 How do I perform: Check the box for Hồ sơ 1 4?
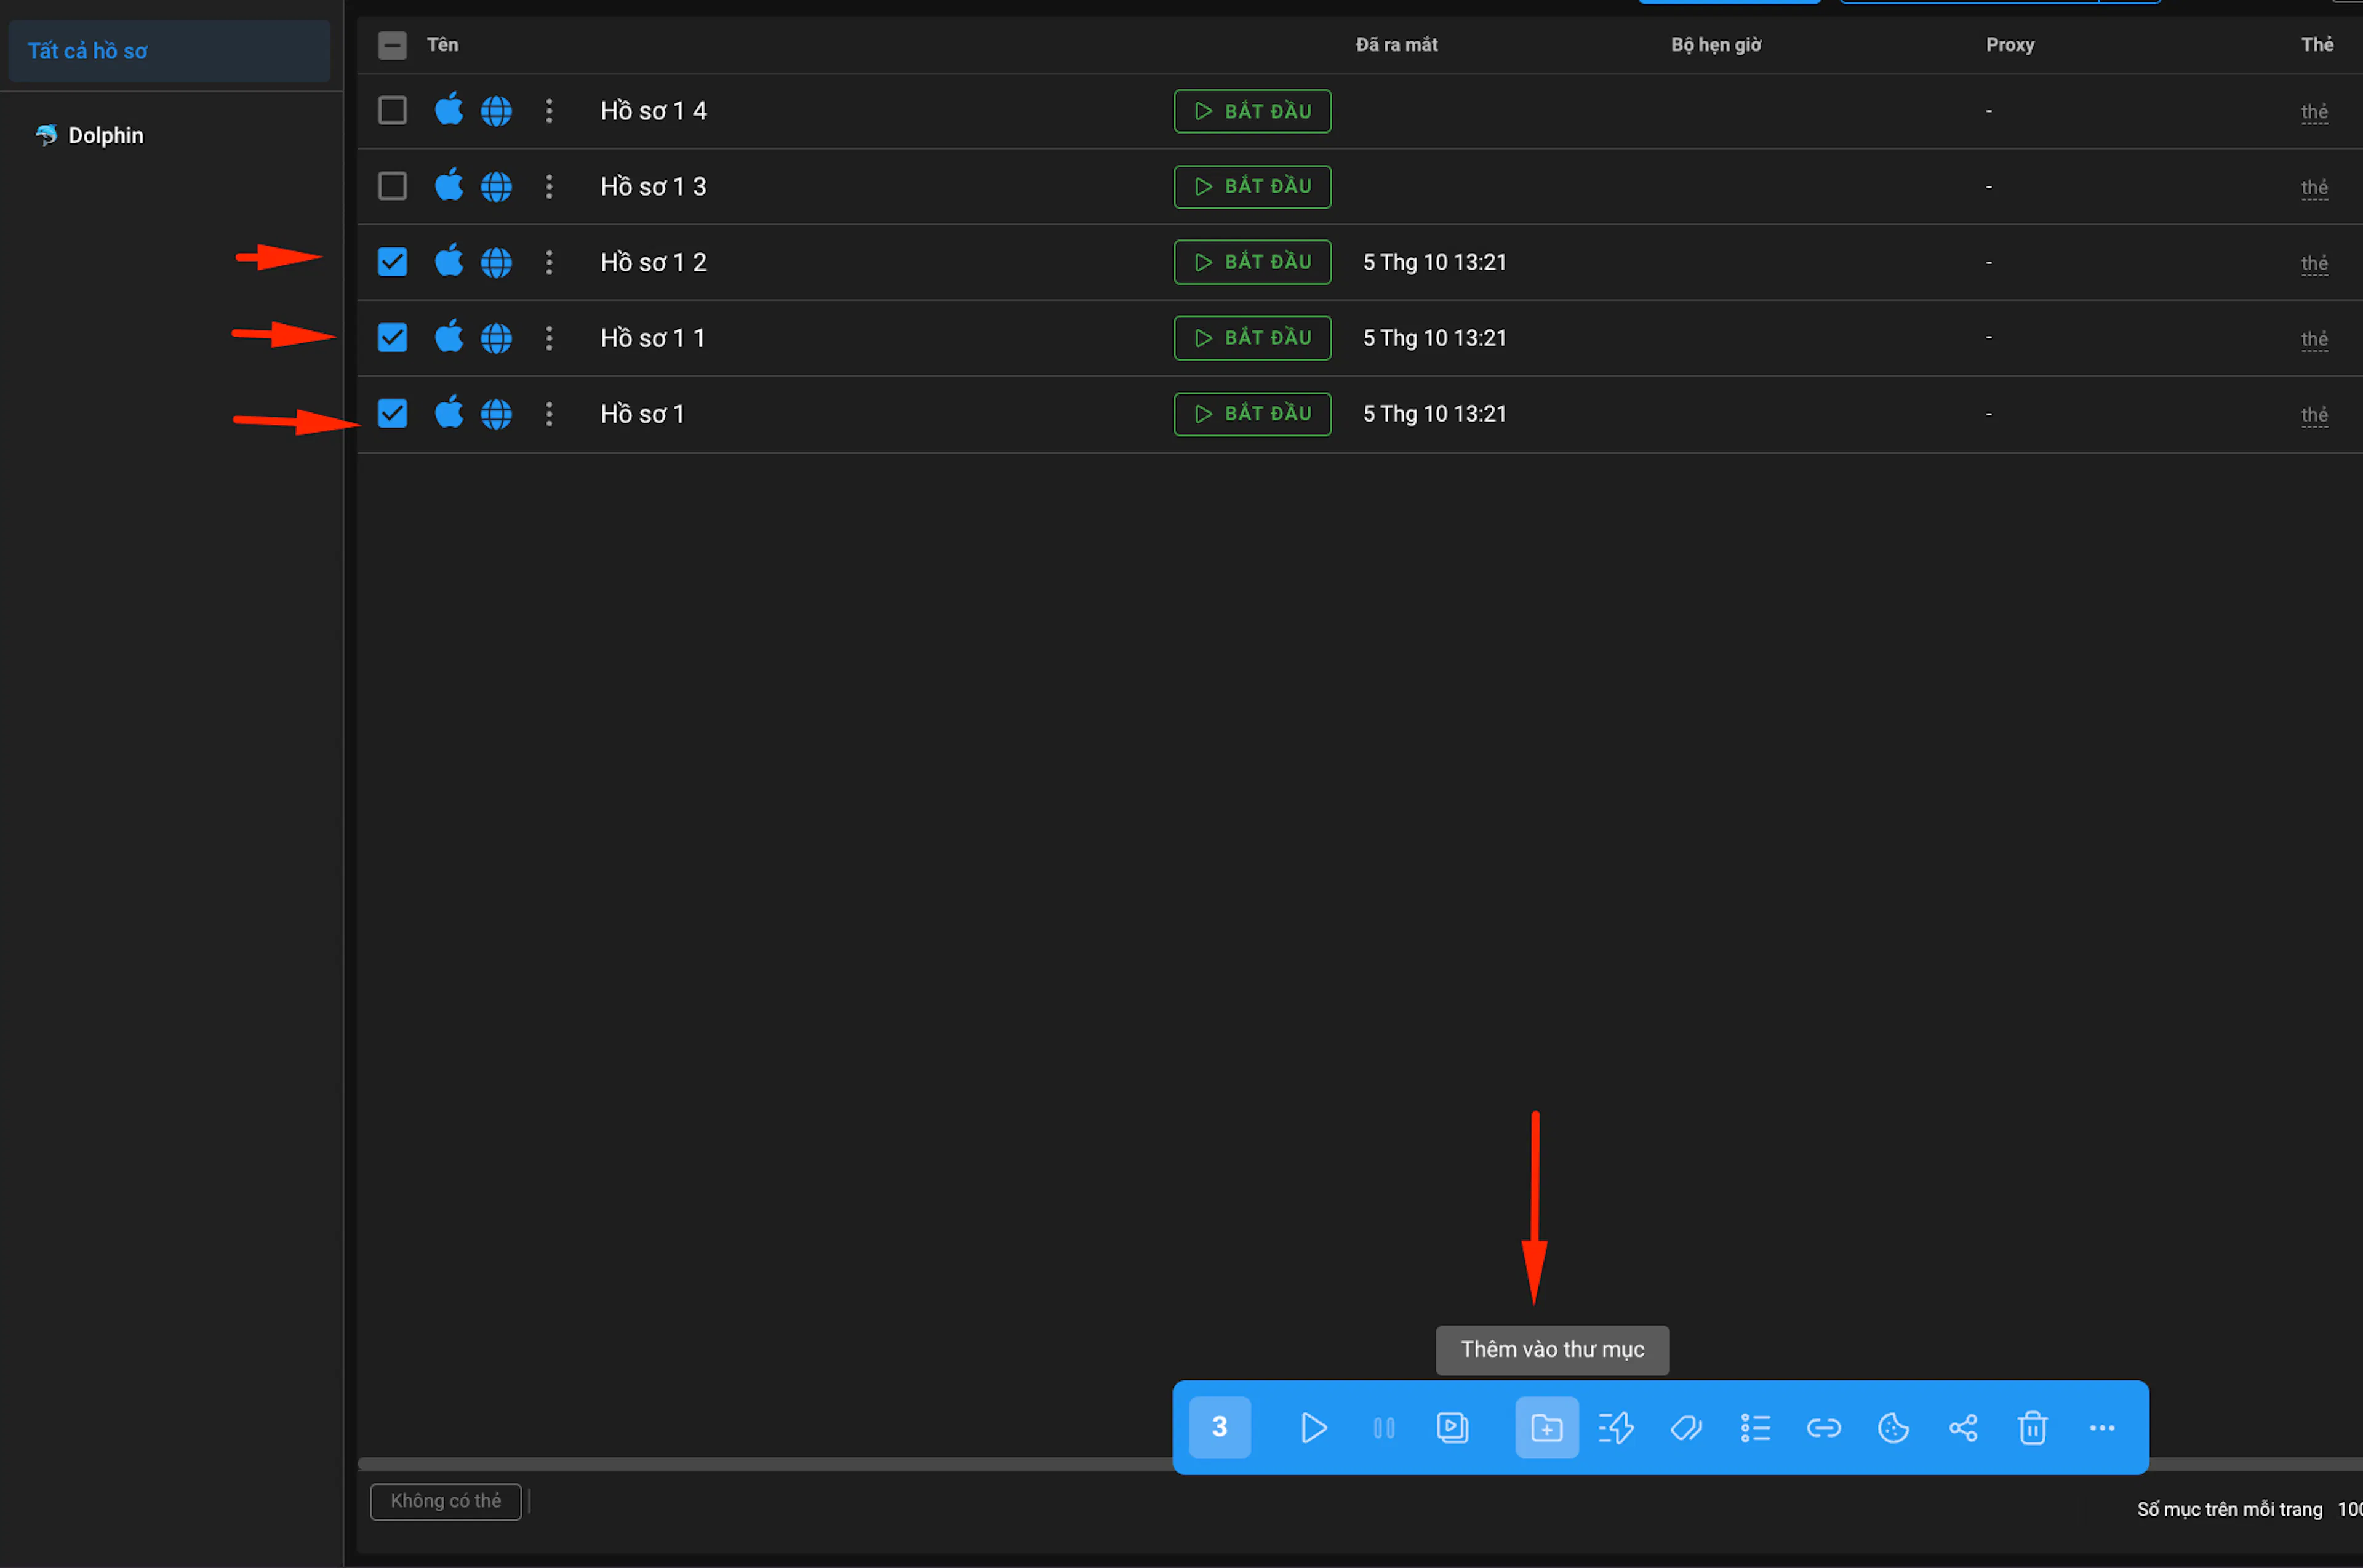(392, 110)
